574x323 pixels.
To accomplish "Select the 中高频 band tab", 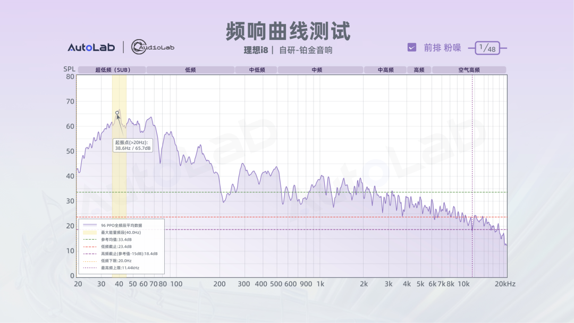I will (x=385, y=70).
